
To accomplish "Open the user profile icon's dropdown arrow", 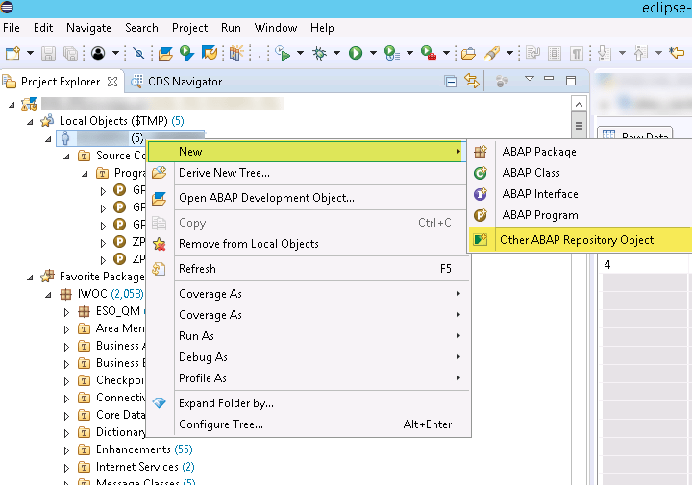I will click(115, 53).
